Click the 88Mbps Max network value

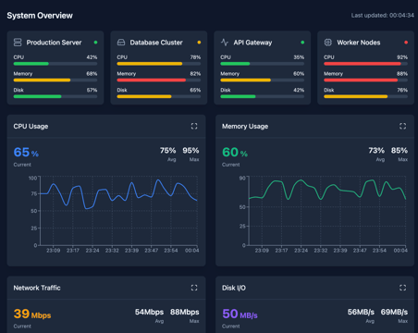tap(185, 312)
